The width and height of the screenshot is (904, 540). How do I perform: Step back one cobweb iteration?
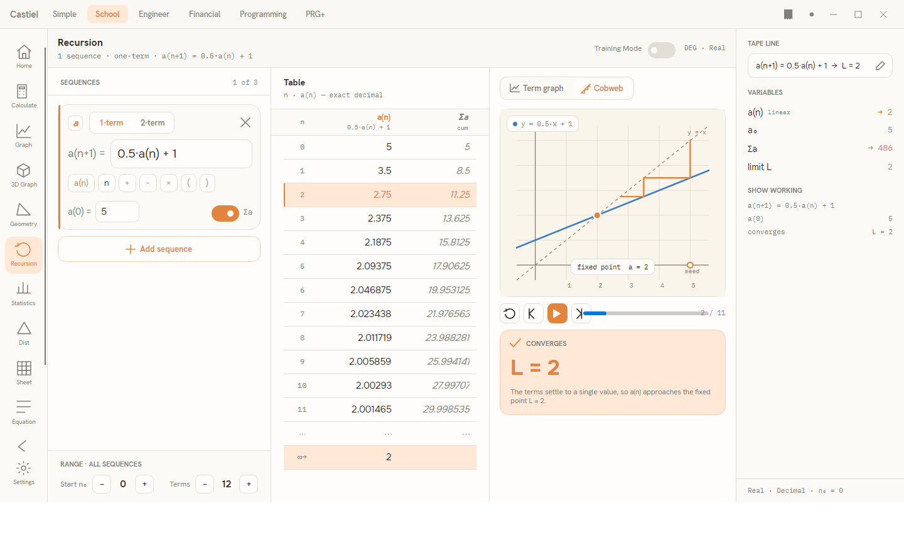pyautogui.click(x=532, y=313)
